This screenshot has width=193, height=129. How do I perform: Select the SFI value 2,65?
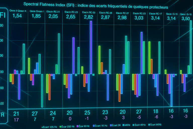71,17
